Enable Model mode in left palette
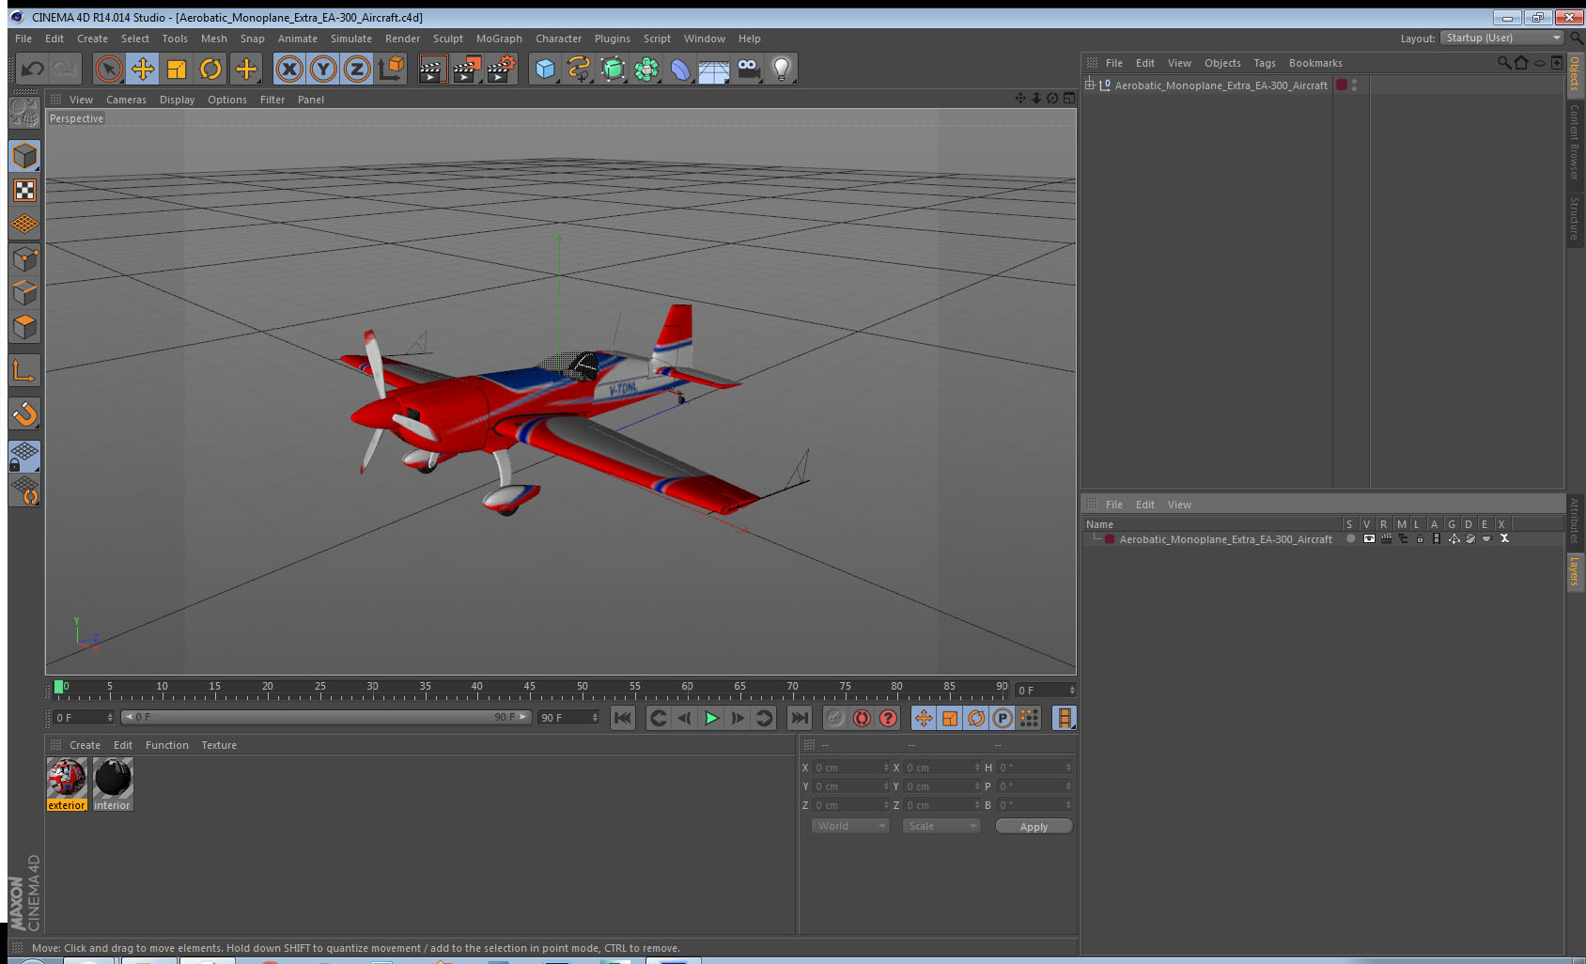Screen dimensions: 1586x964 coord(24,156)
